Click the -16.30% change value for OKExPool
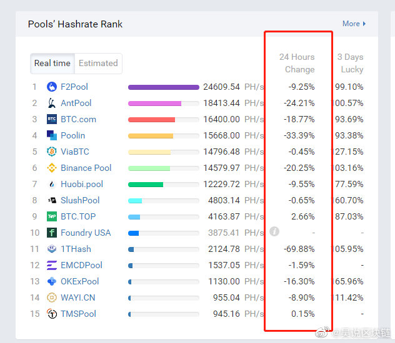 click(x=299, y=281)
